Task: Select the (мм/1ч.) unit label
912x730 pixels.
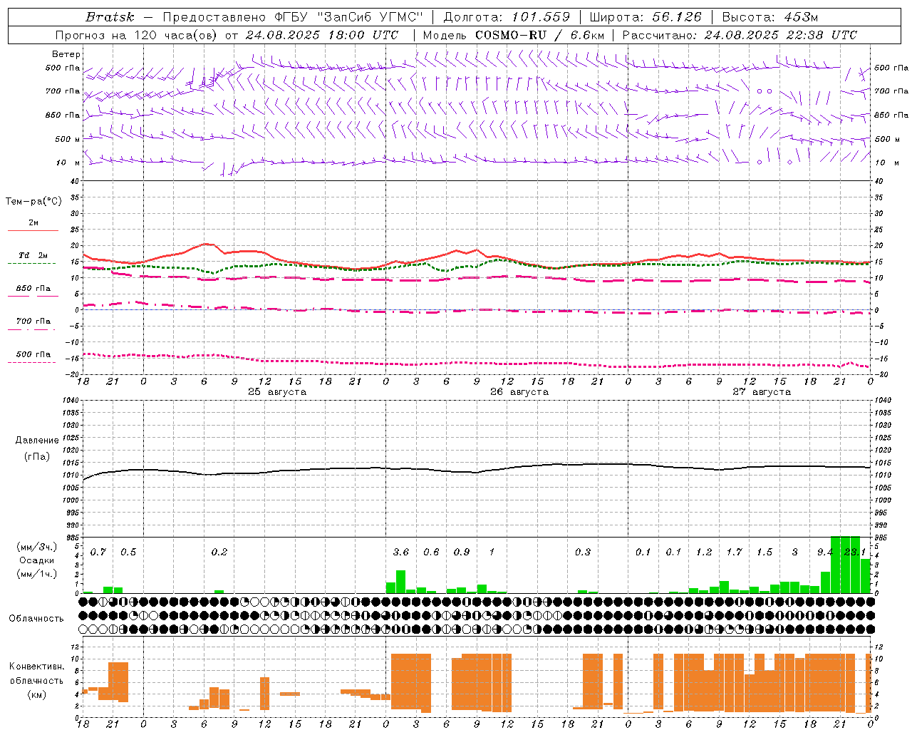Action: (37, 574)
